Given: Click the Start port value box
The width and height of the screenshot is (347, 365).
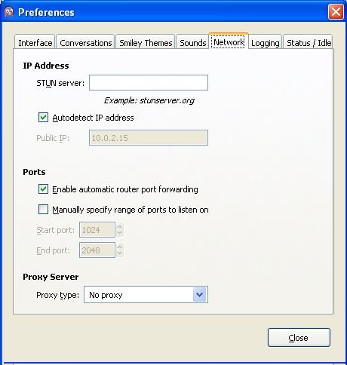Looking at the screenshot, I should click(x=97, y=229).
